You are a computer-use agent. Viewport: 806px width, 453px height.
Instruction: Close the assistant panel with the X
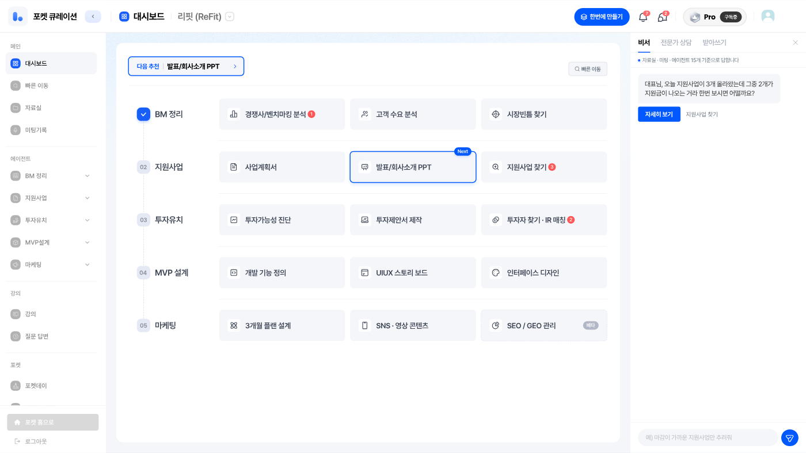(795, 43)
